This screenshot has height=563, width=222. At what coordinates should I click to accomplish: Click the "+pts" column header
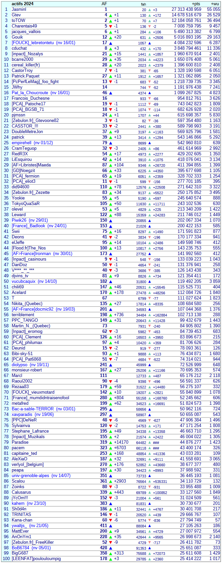click(x=196, y=4)
